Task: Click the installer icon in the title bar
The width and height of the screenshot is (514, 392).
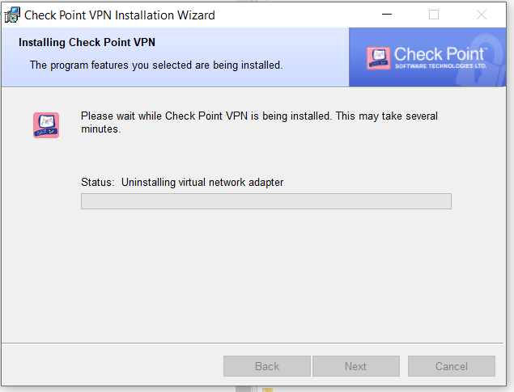Action: tap(13, 15)
